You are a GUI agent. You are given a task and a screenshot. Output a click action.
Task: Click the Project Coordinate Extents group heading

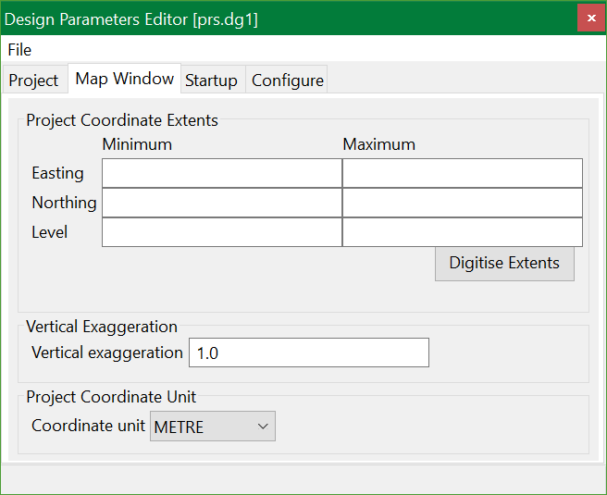coord(122,120)
